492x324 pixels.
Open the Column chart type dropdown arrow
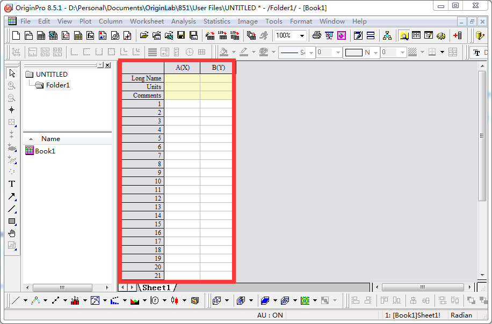coord(85,300)
